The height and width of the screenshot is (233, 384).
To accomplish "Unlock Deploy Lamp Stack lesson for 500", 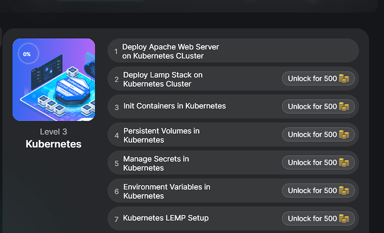I will [x=318, y=78].
